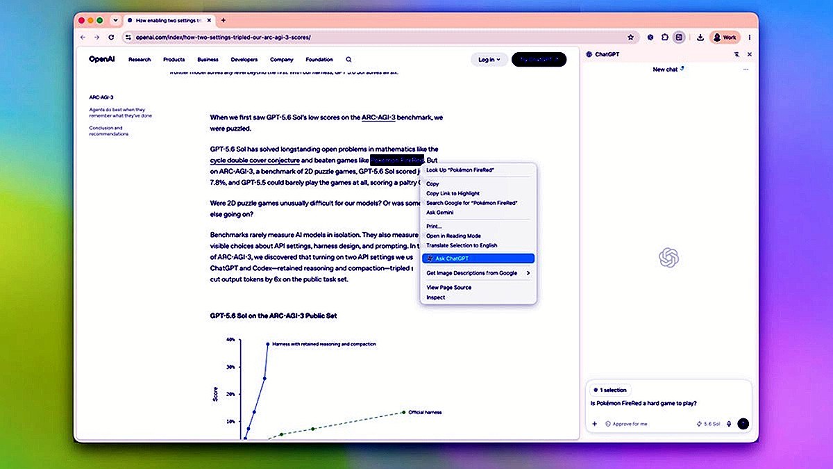Open the ARC-AGI-3 link in paragraph
Viewport: 833px width, 469px height.
coord(378,118)
